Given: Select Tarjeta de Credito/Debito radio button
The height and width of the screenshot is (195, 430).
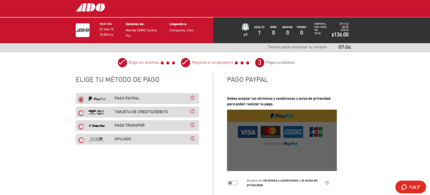Looking at the screenshot, I should [x=81, y=113].
